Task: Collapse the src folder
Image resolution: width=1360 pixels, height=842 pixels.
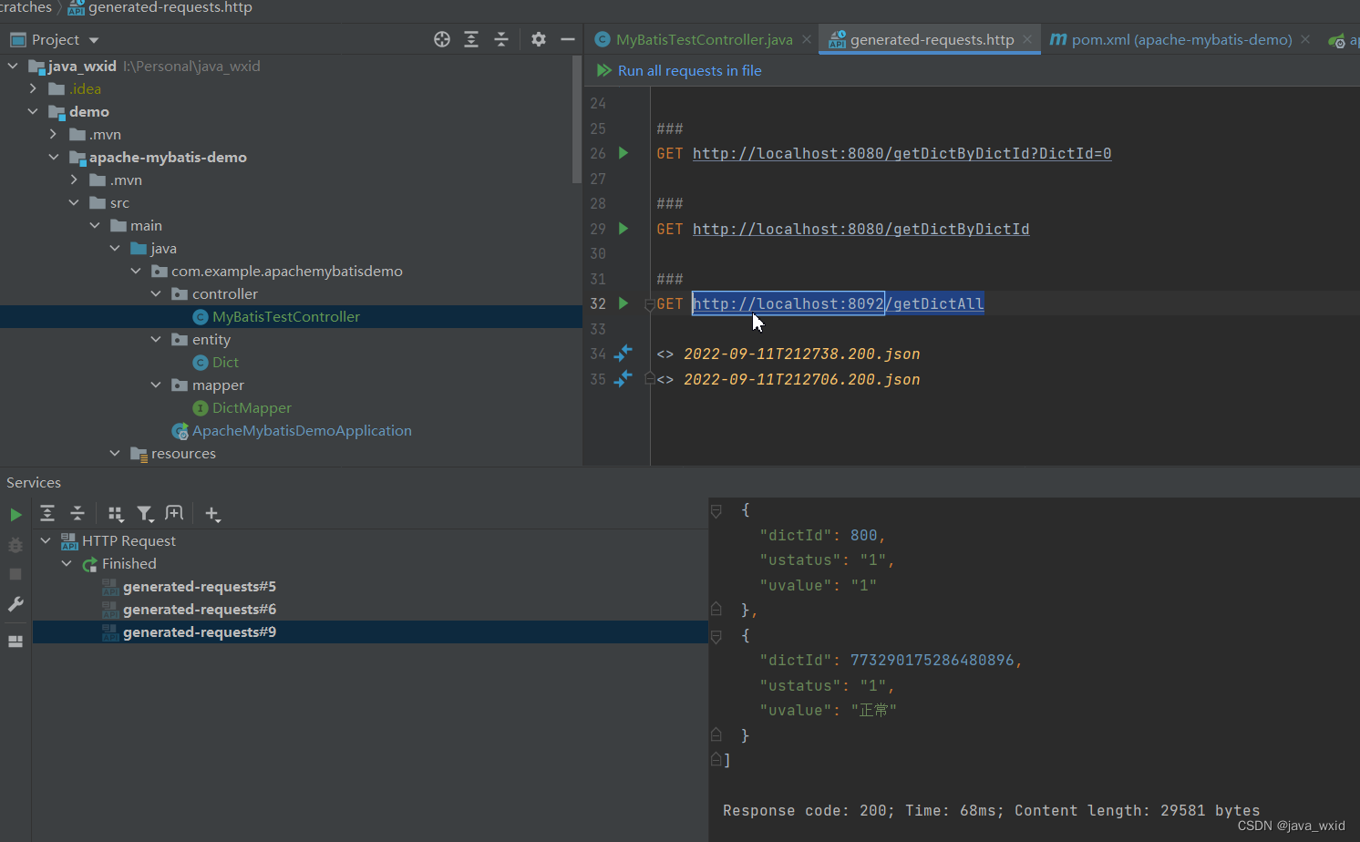Action: 74,202
